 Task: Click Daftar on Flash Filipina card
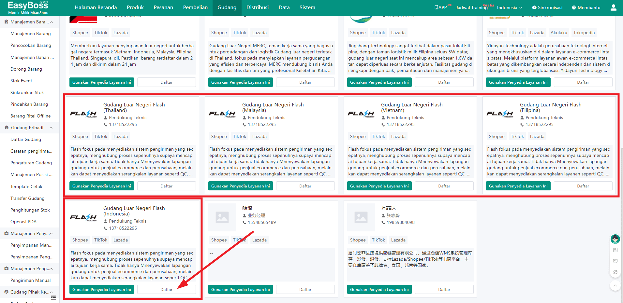(x=583, y=186)
